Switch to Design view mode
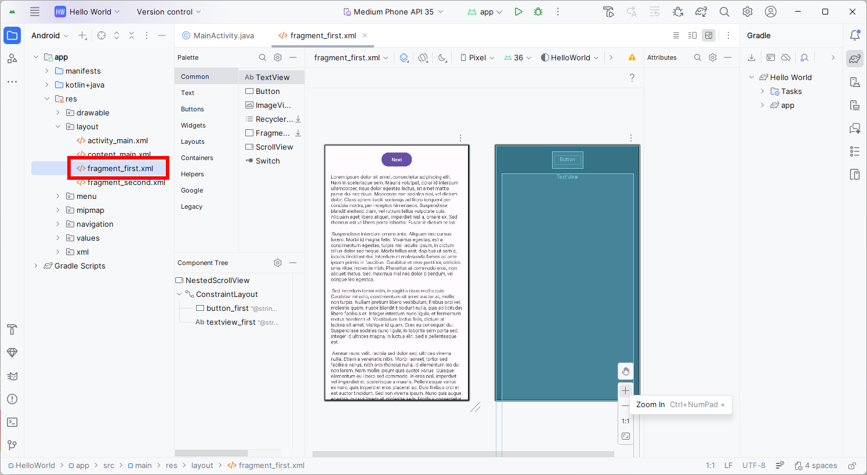 [709, 35]
